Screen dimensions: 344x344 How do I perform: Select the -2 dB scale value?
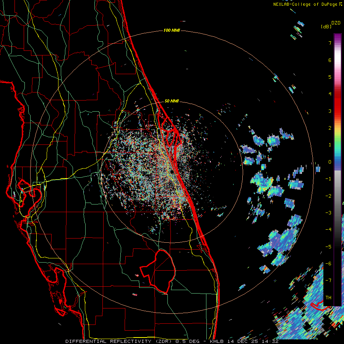(x=328, y=196)
